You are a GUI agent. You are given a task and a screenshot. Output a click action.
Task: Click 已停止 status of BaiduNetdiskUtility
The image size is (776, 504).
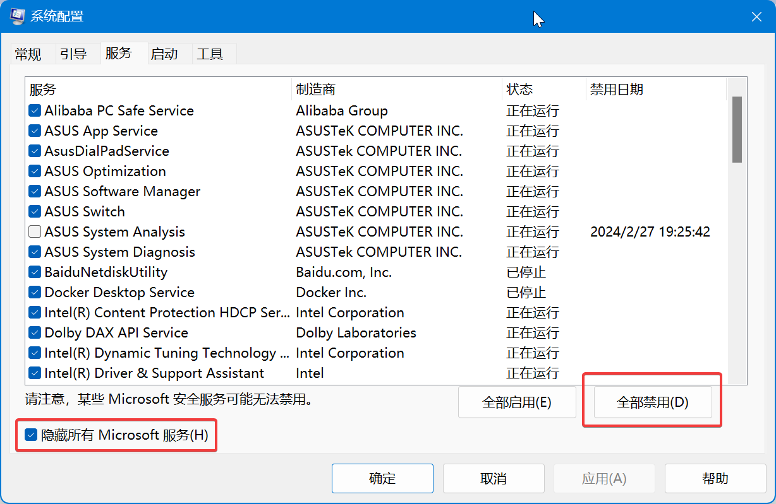coord(526,273)
